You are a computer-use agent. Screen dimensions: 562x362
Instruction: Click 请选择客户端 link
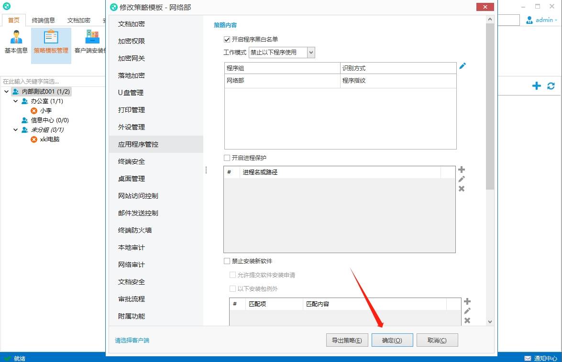132,340
